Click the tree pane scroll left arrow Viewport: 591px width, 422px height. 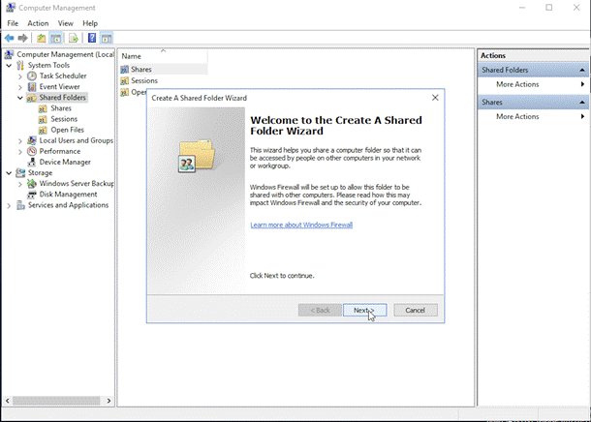point(8,401)
